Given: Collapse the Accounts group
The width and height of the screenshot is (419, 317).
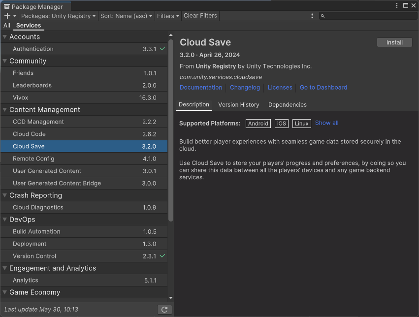Looking at the screenshot, I should pos(4,37).
